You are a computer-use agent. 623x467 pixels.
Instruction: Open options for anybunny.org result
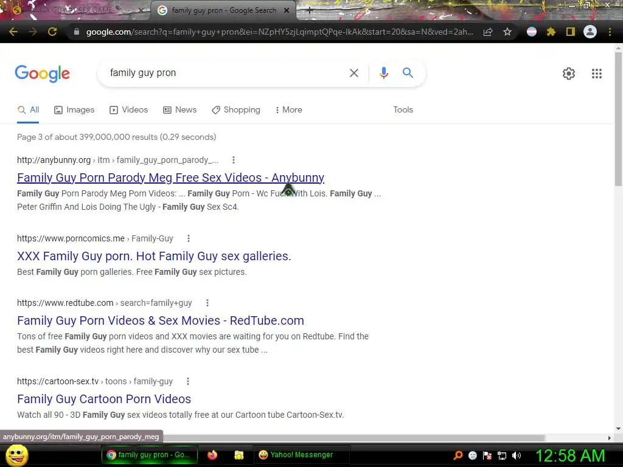tap(234, 160)
